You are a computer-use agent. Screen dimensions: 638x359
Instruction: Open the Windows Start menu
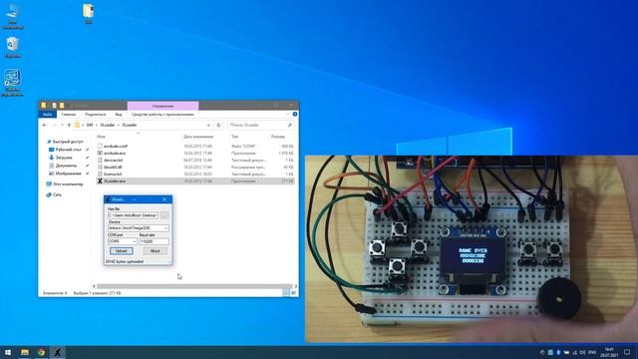[8, 352]
